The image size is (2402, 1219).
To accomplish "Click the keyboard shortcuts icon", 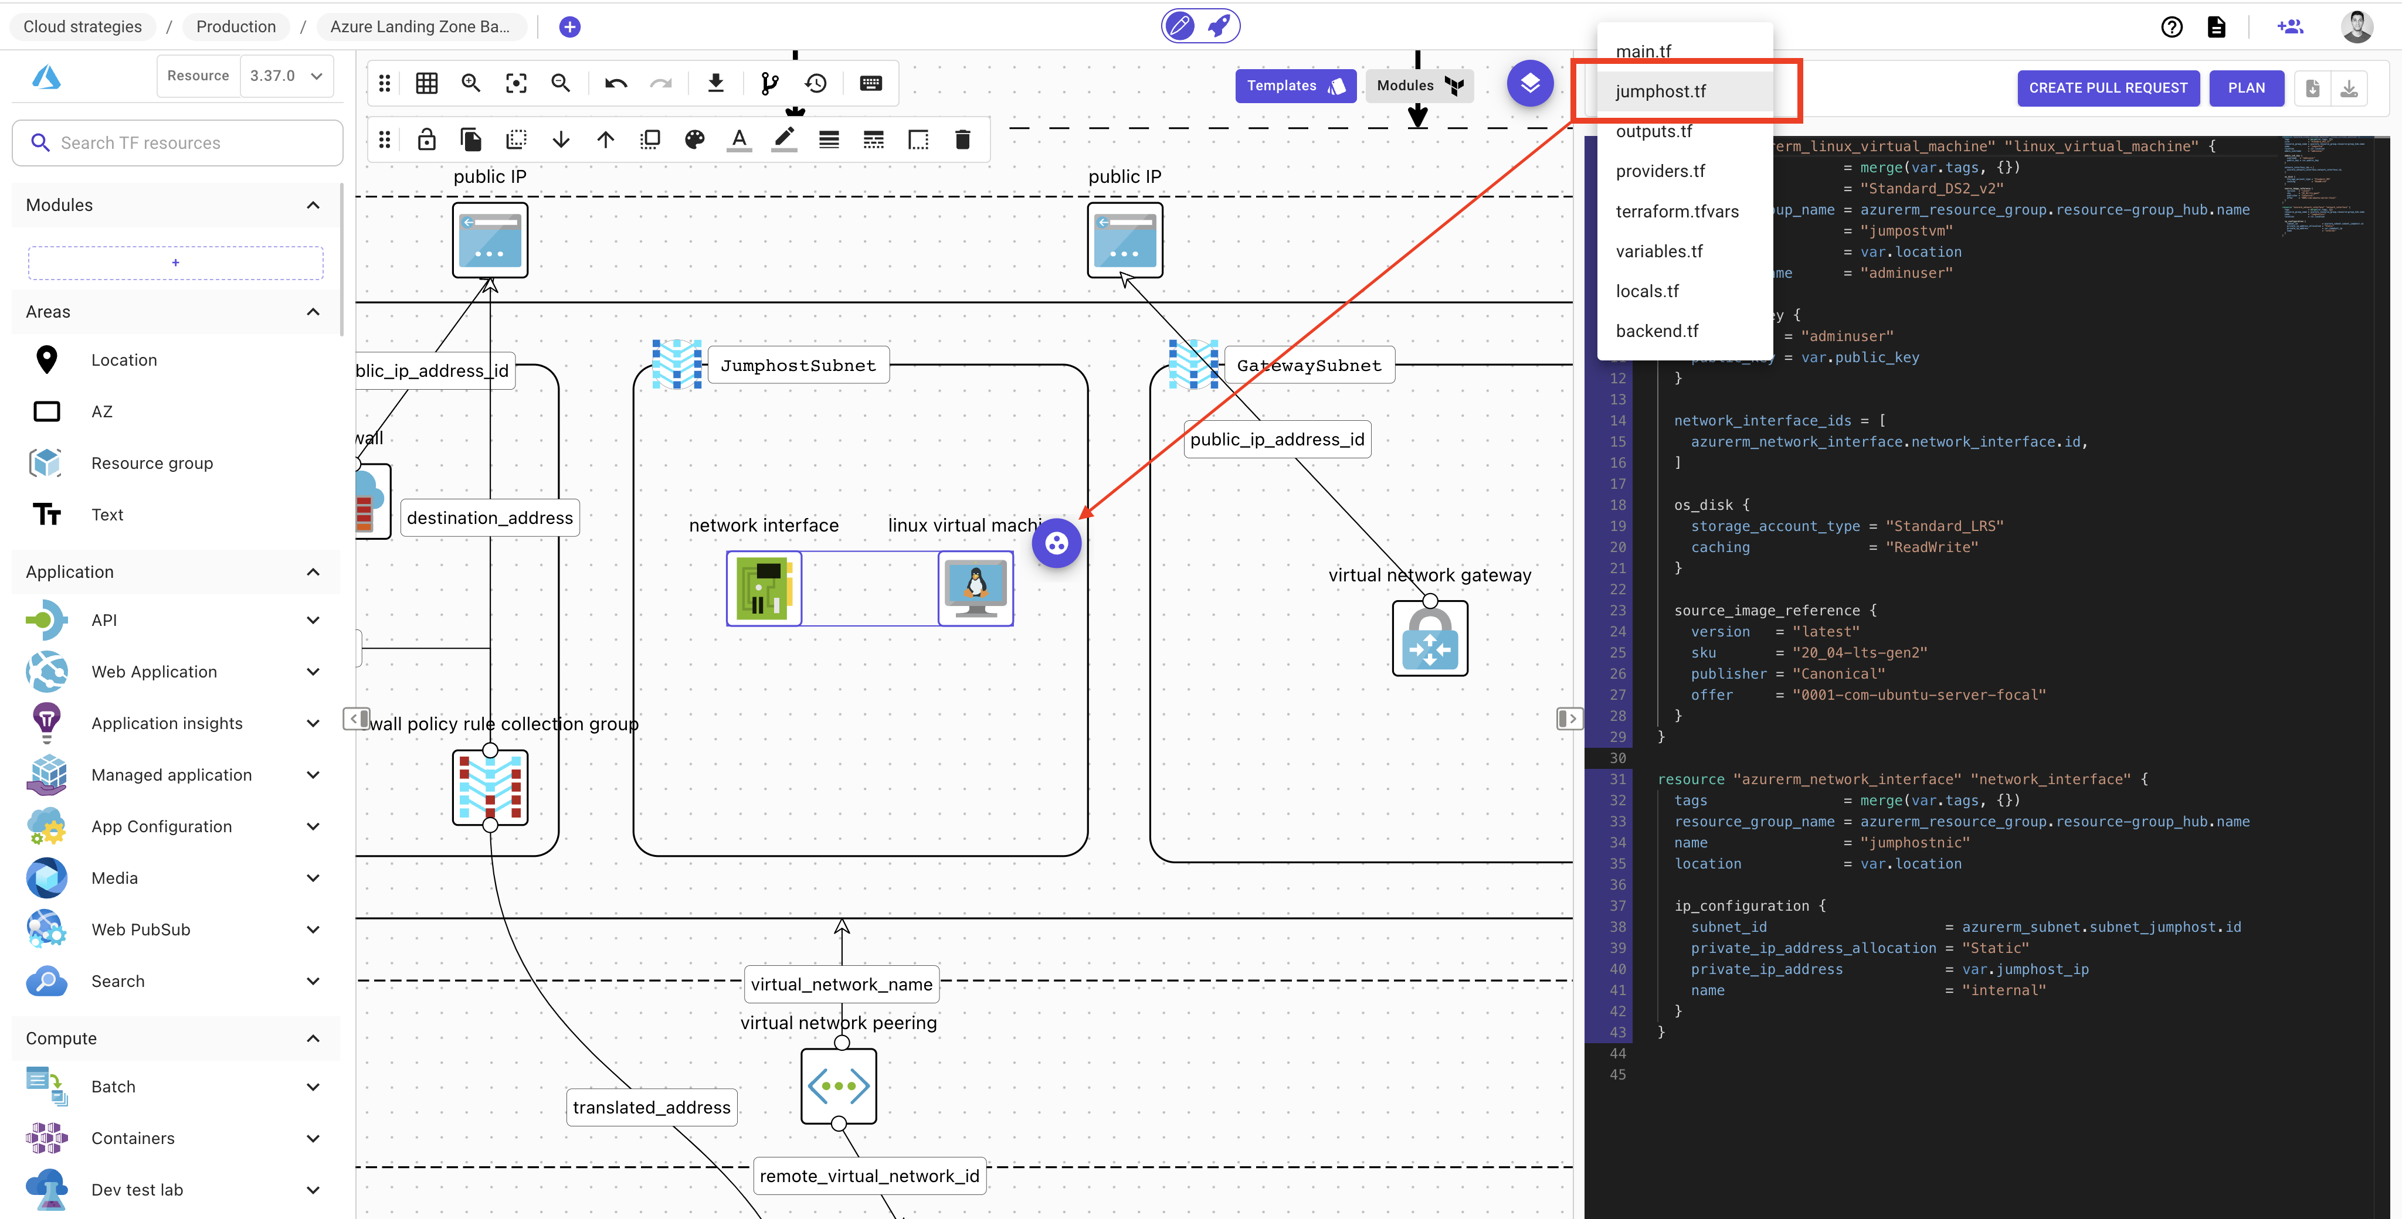I will click(871, 83).
